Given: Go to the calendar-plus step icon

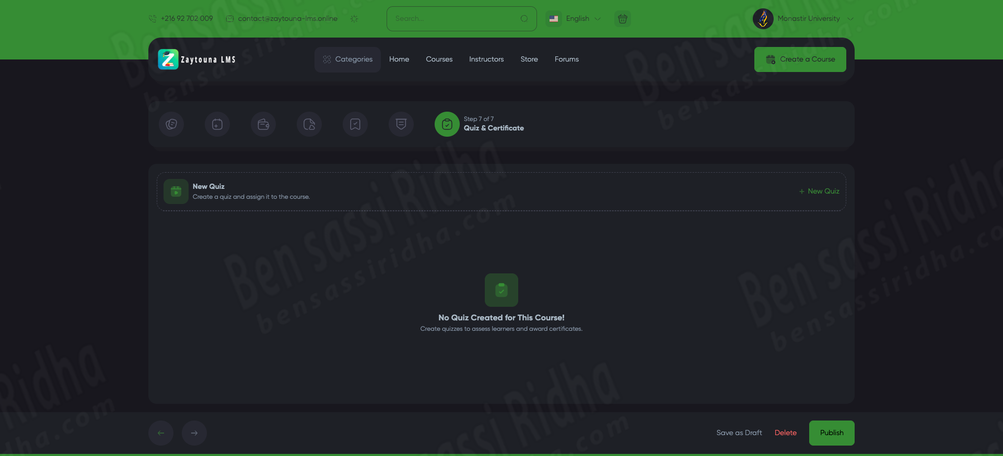Looking at the screenshot, I should (x=217, y=124).
